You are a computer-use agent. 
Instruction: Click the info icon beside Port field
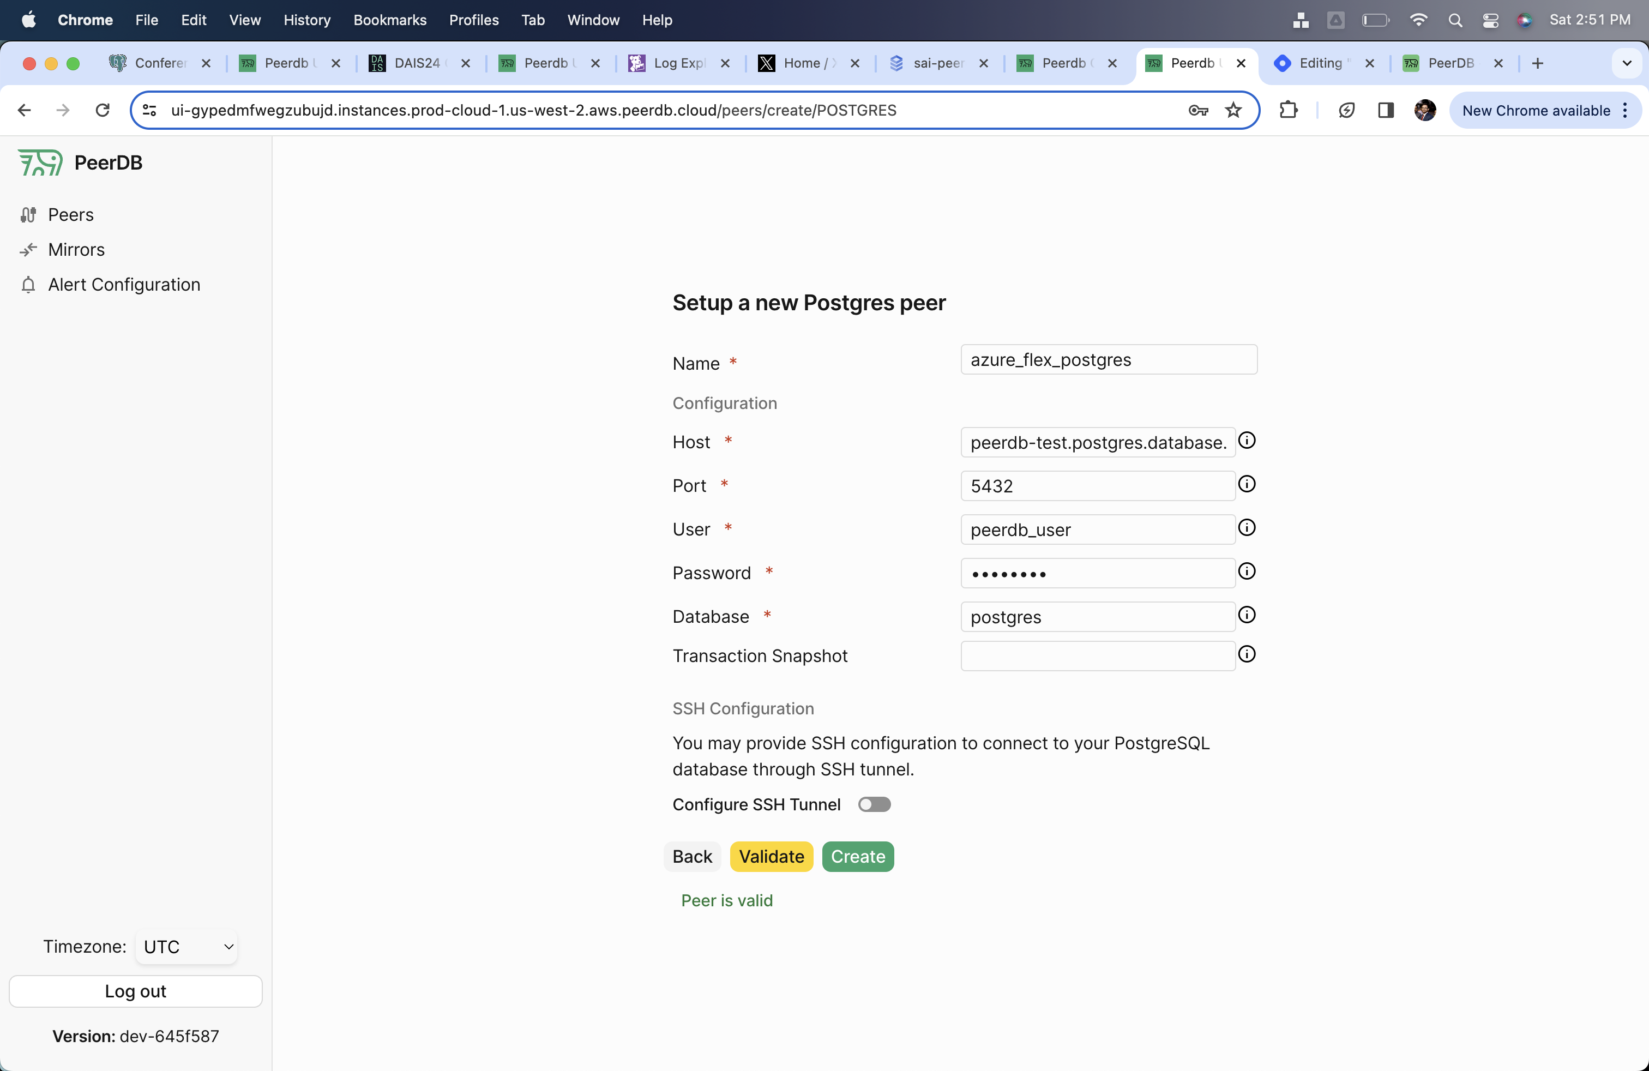pos(1247,484)
